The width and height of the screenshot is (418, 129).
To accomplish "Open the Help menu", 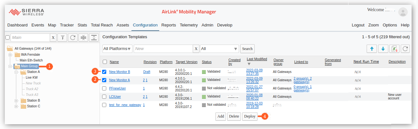I will click(405, 25).
